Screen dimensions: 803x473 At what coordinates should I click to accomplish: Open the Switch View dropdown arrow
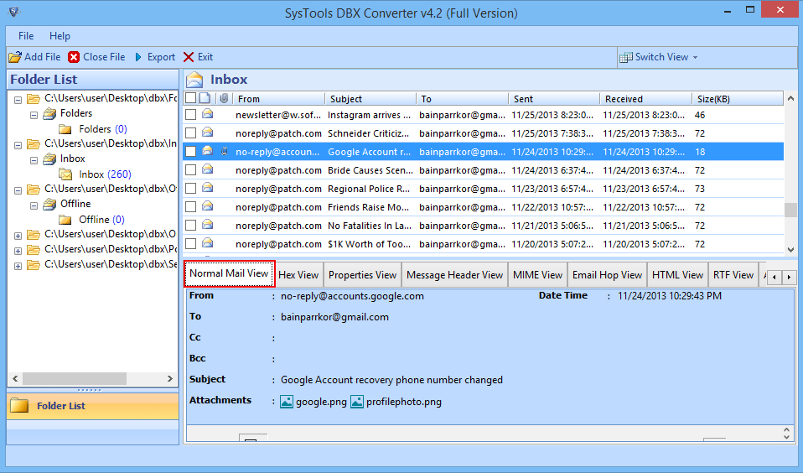pos(695,57)
